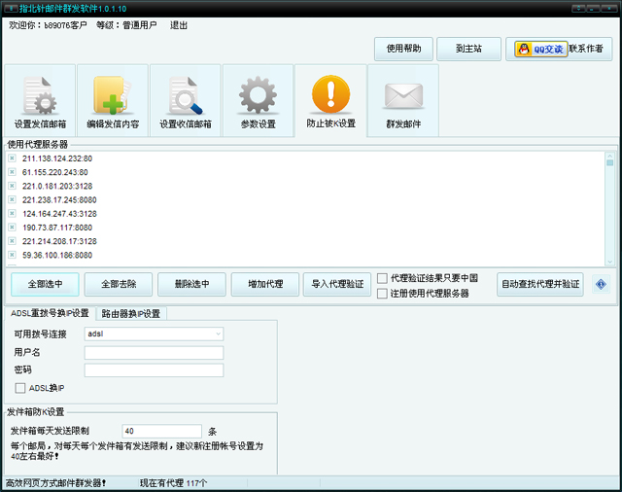Select proxy entry 190.73.87.117:8080 text
Viewport: 622px width, 492px height.
point(57,228)
